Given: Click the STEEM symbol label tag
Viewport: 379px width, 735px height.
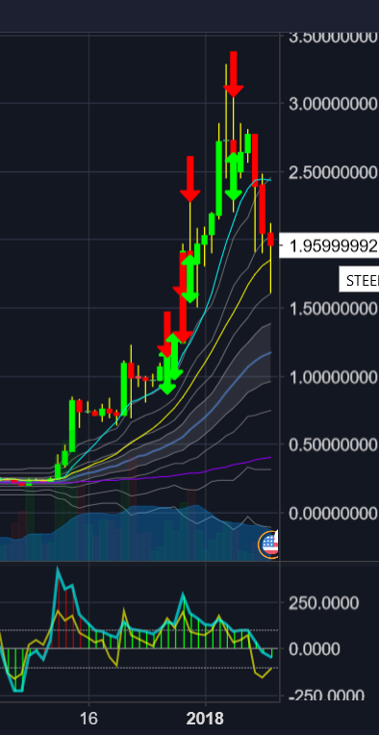Looking at the screenshot, I should click(x=360, y=280).
